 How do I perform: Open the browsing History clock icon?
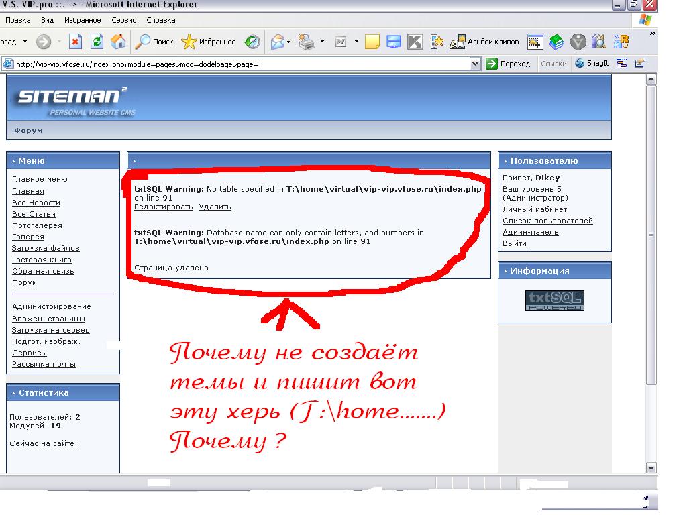(x=252, y=42)
